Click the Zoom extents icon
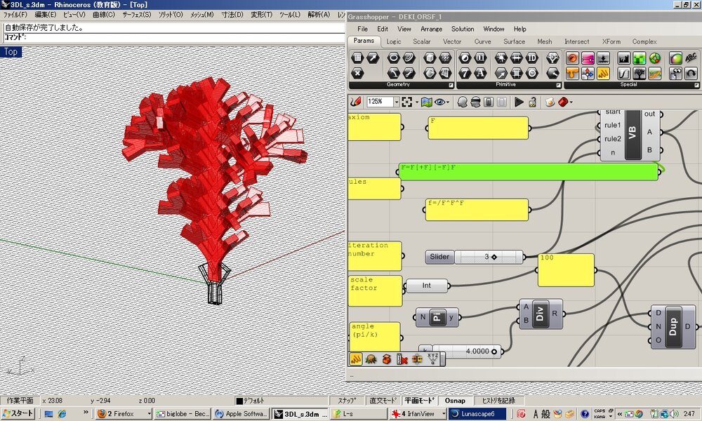The image size is (702, 421). coord(408,102)
